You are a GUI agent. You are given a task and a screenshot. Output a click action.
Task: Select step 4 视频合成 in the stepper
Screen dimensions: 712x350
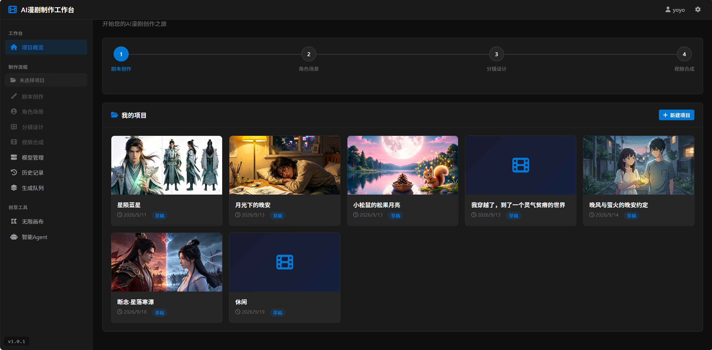click(684, 54)
